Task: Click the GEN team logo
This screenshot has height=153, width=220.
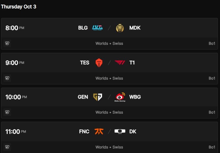Action: point(98,97)
